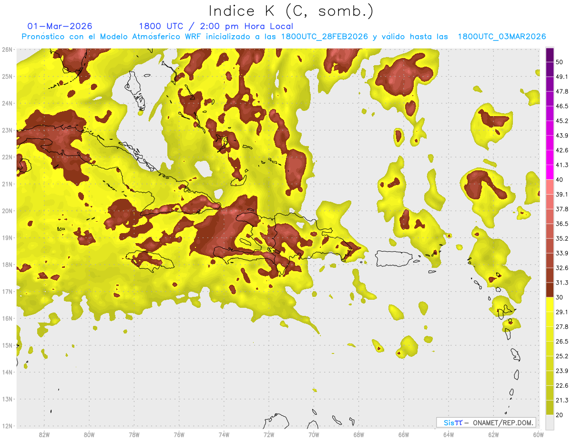The height and width of the screenshot is (441, 572).
Task: Click the 'ONAMET/REP.DOM.' credit label
Action: (503, 422)
